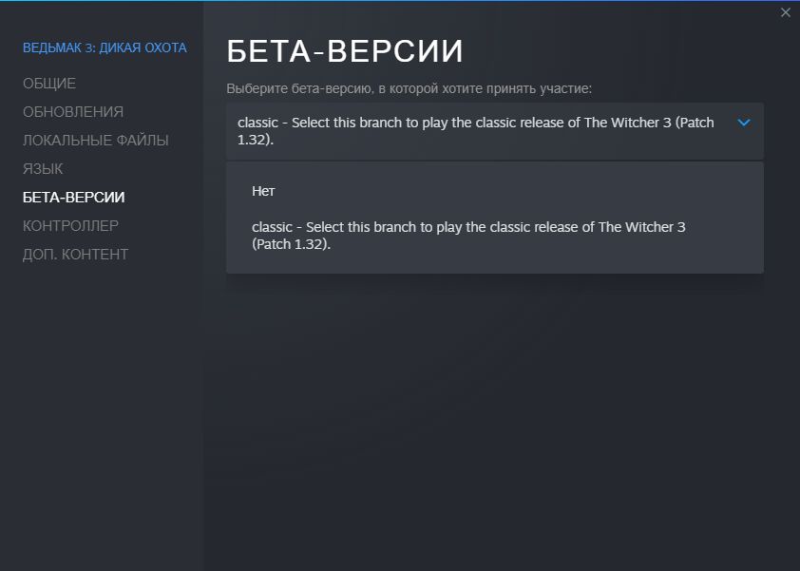This screenshot has height=571, width=800.
Task: Click the '(Patch 1.32).' second line of the list option
Action: click(x=291, y=243)
